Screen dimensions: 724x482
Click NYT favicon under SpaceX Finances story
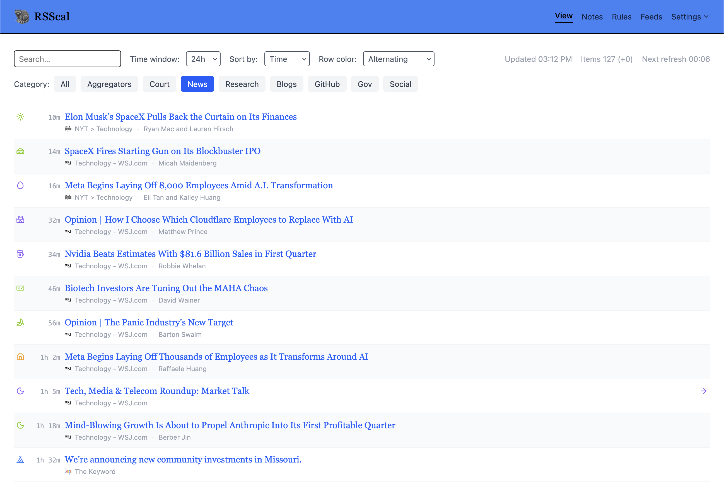pyautogui.click(x=68, y=129)
